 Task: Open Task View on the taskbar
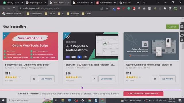56,100
